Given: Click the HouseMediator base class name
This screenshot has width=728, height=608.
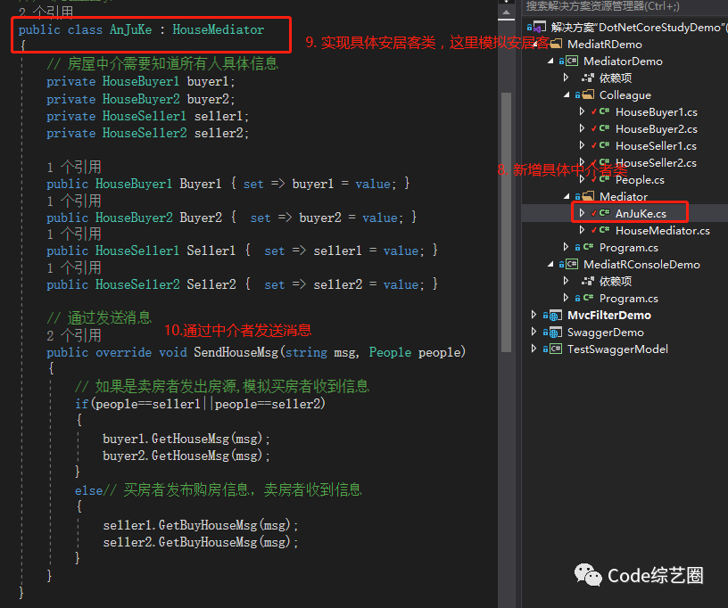Looking at the screenshot, I should (x=219, y=29).
